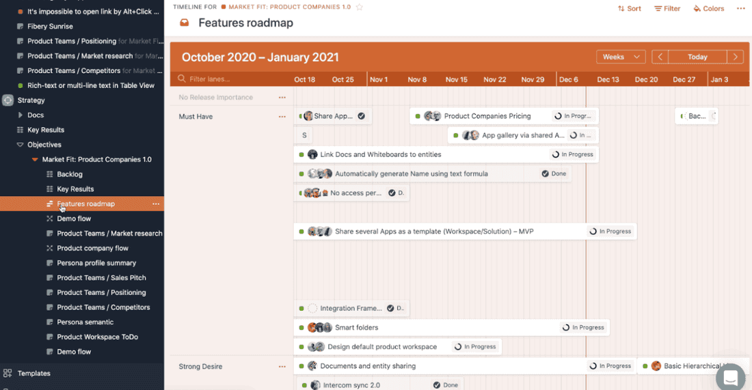Go to next timeline period
The image size is (752, 390).
coord(735,57)
